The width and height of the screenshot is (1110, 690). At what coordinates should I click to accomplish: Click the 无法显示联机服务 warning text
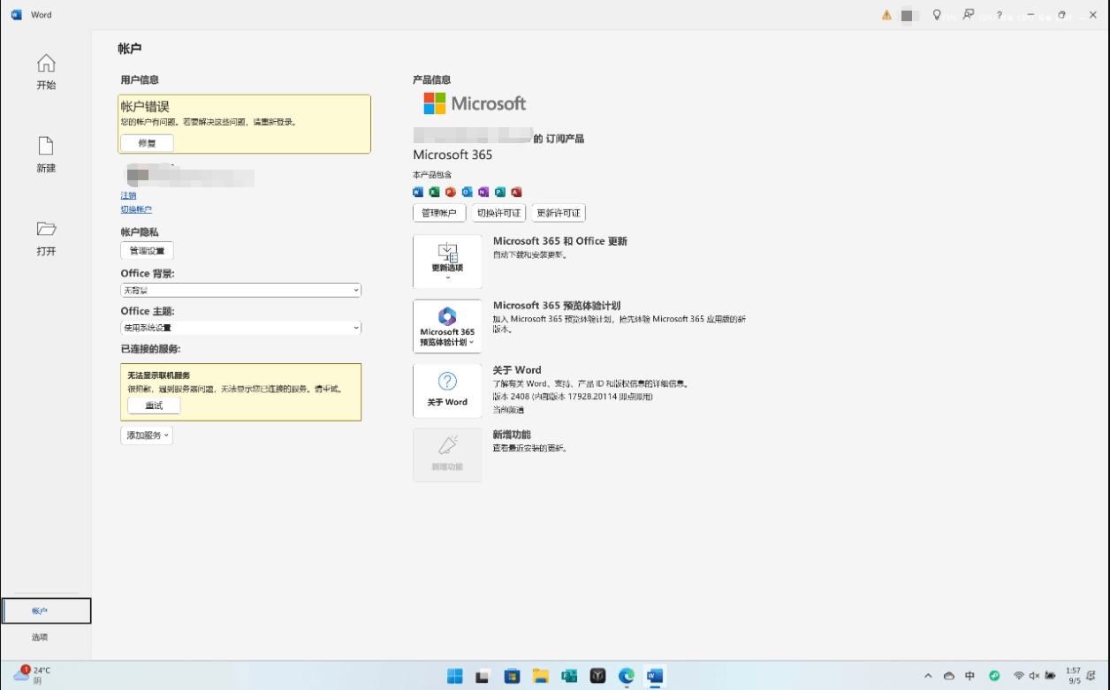pyautogui.click(x=159, y=375)
